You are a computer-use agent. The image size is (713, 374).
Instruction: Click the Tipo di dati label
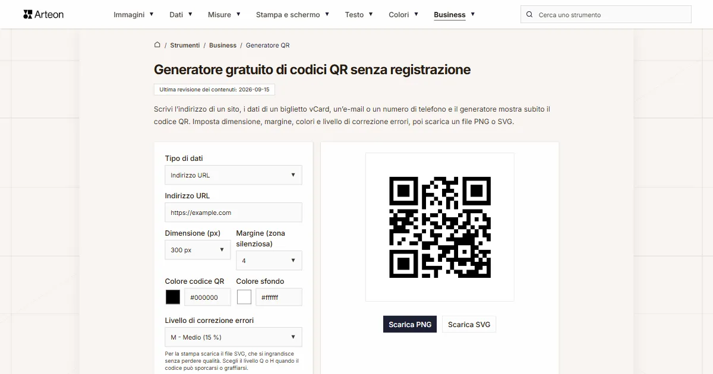click(184, 159)
